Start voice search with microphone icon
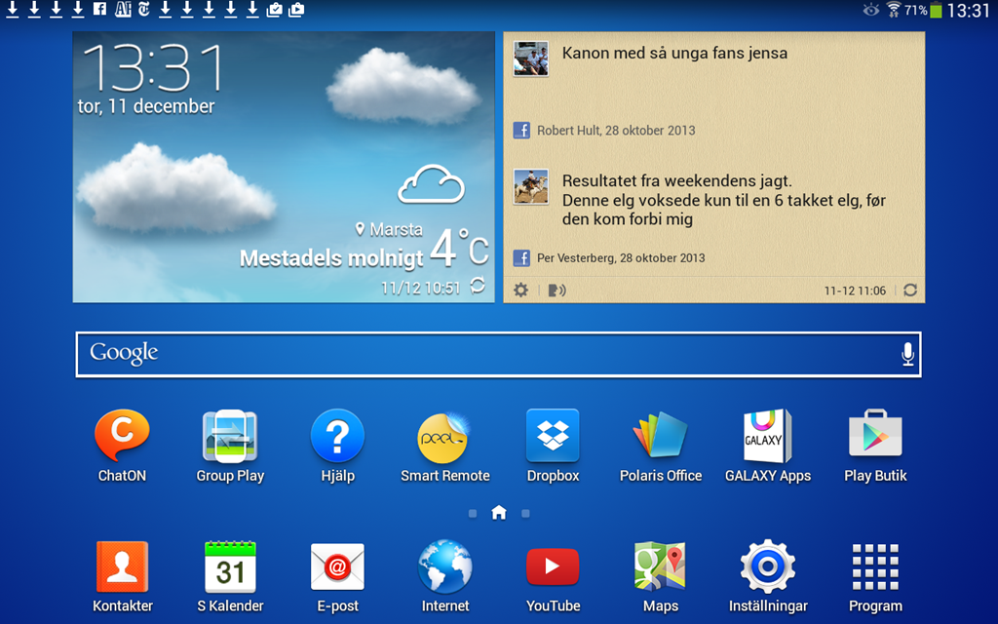Viewport: 998px width, 624px height. (x=907, y=354)
